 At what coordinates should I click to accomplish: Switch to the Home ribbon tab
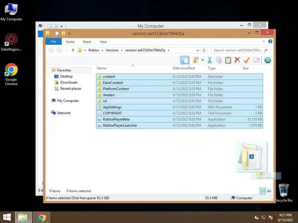(x=70, y=42)
